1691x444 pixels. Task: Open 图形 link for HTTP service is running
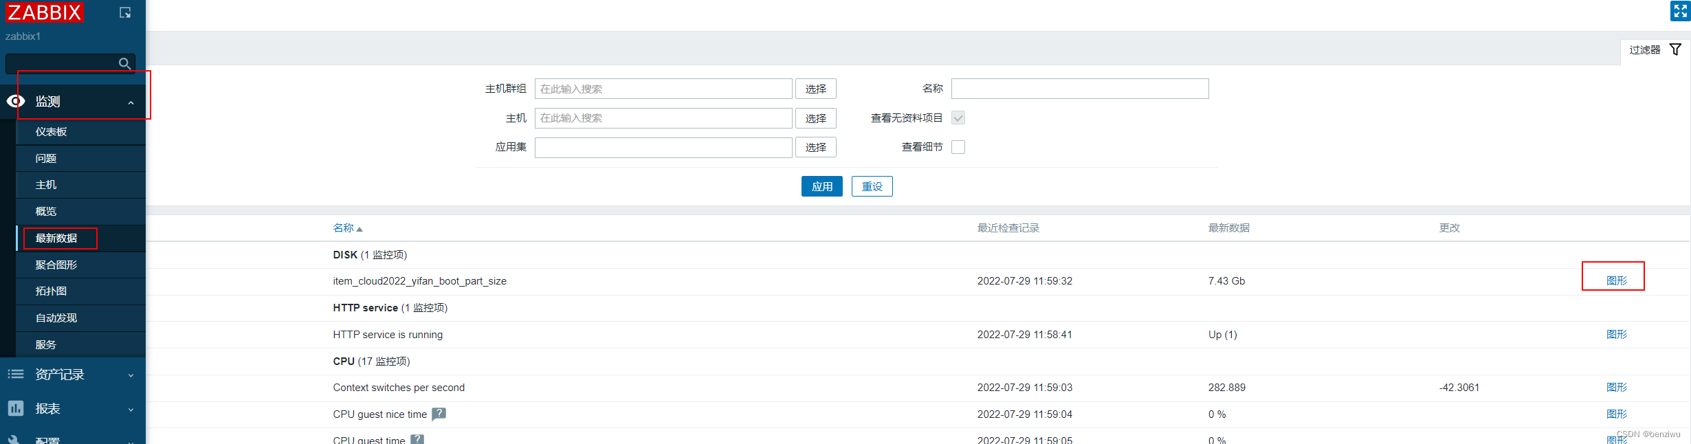pyautogui.click(x=1617, y=334)
